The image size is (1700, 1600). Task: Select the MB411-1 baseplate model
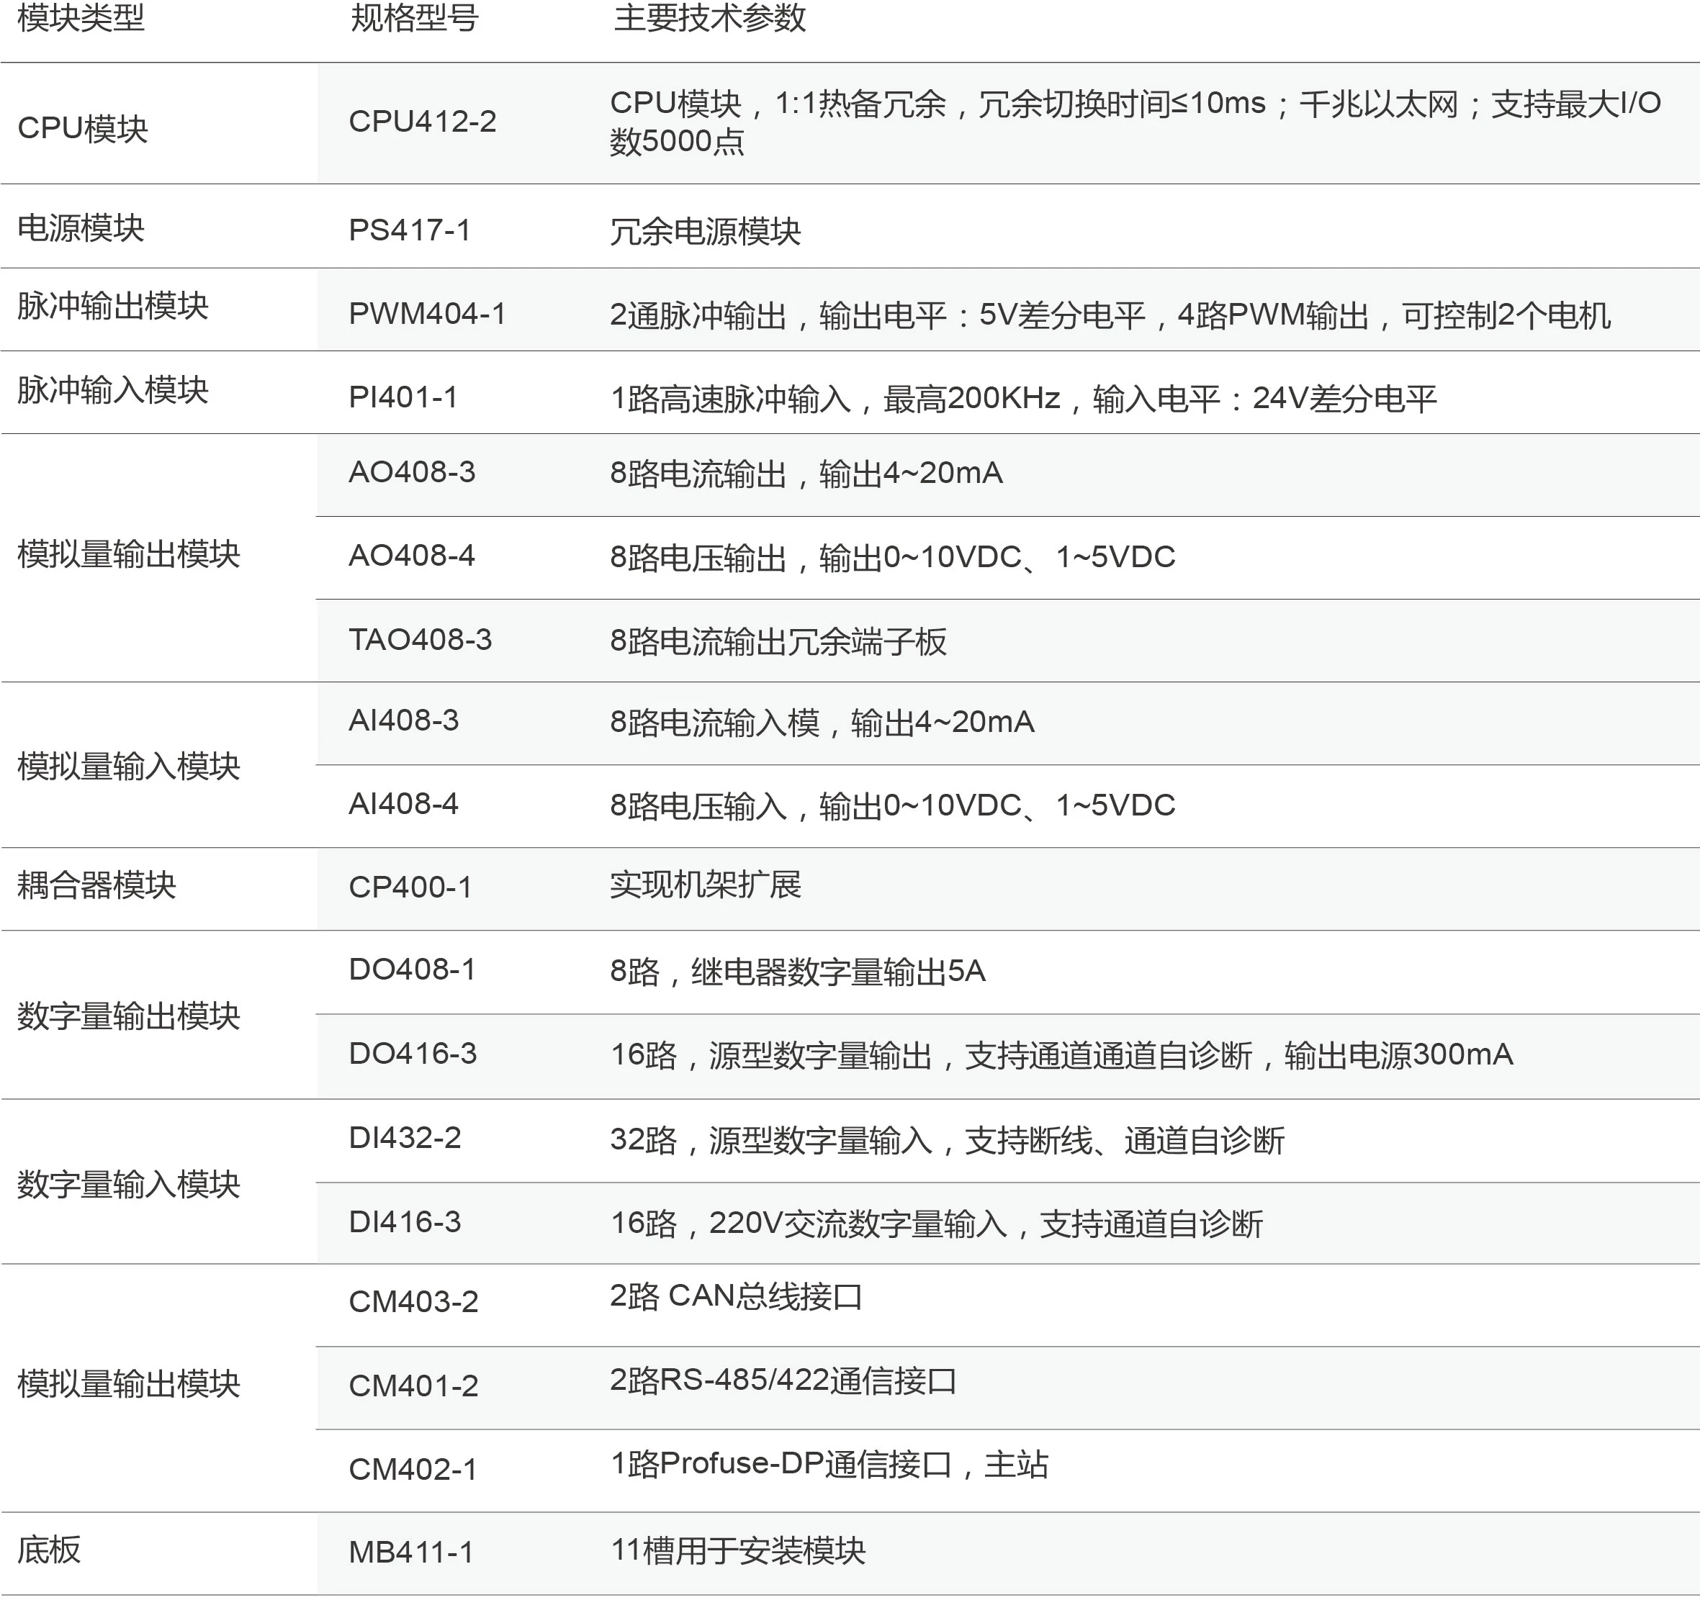click(411, 1552)
